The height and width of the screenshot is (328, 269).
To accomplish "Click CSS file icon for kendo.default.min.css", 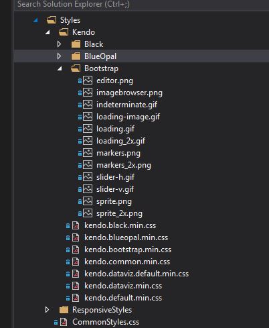I will coord(76,298).
